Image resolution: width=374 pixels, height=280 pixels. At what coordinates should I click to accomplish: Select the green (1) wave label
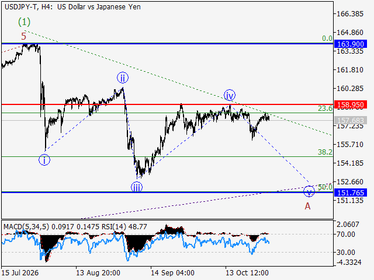(x=25, y=22)
